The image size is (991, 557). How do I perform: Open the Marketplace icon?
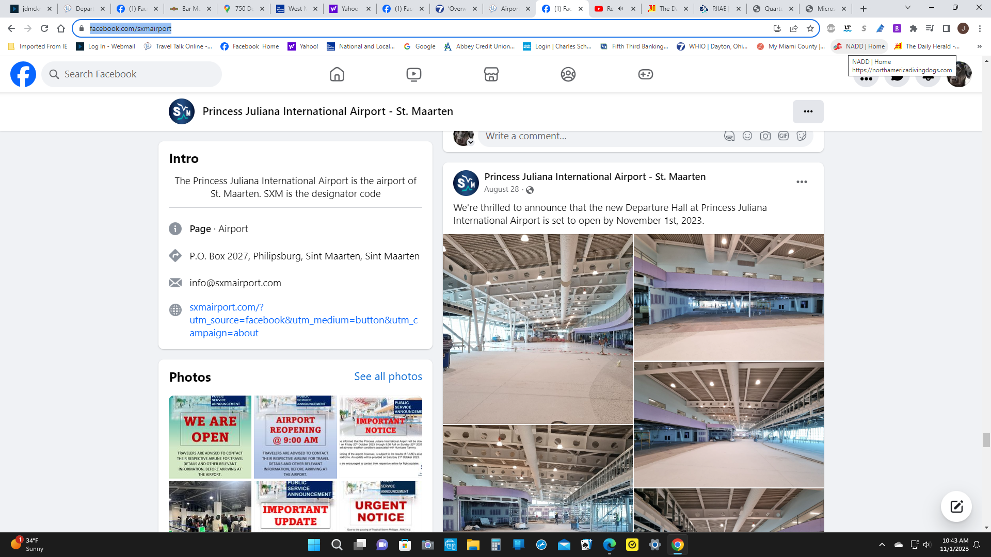pyautogui.click(x=491, y=74)
